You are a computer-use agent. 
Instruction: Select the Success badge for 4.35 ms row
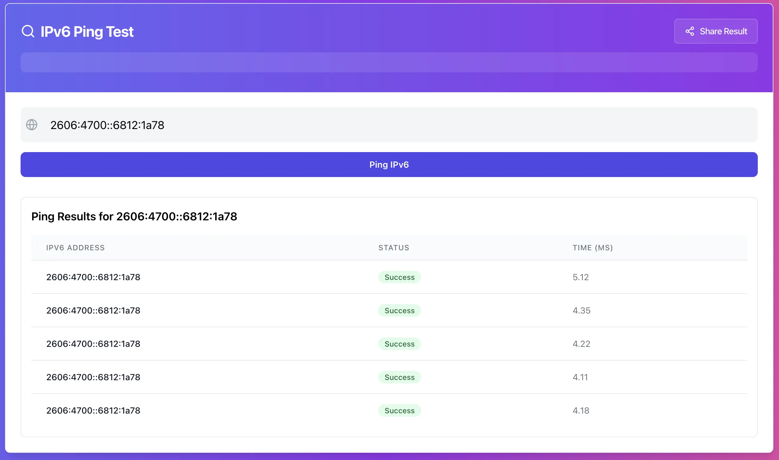click(x=399, y=311)
